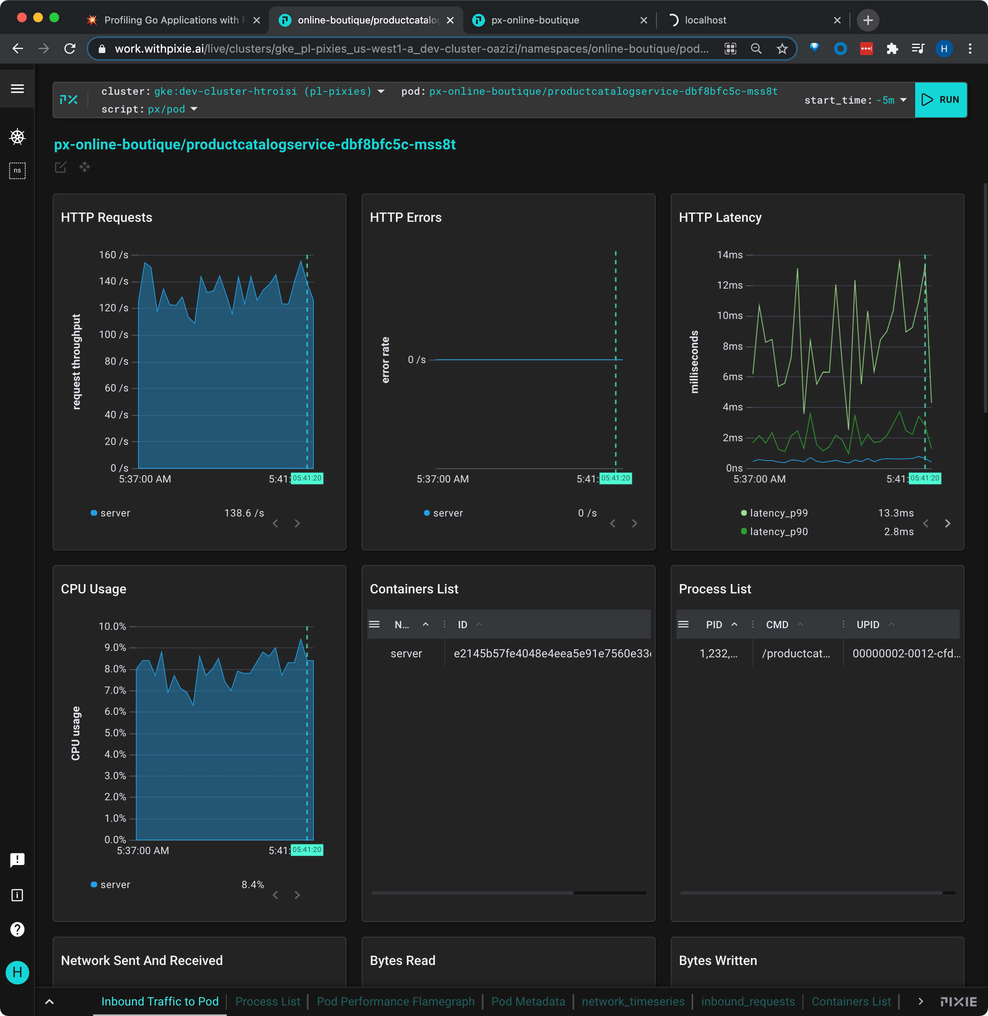
Task: Open the info docs icon in sidebar
Action: click(17, 895)
